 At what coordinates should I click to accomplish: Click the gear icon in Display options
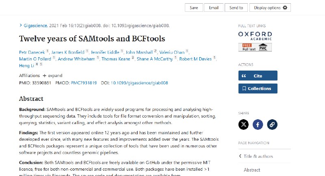[285, 8]
